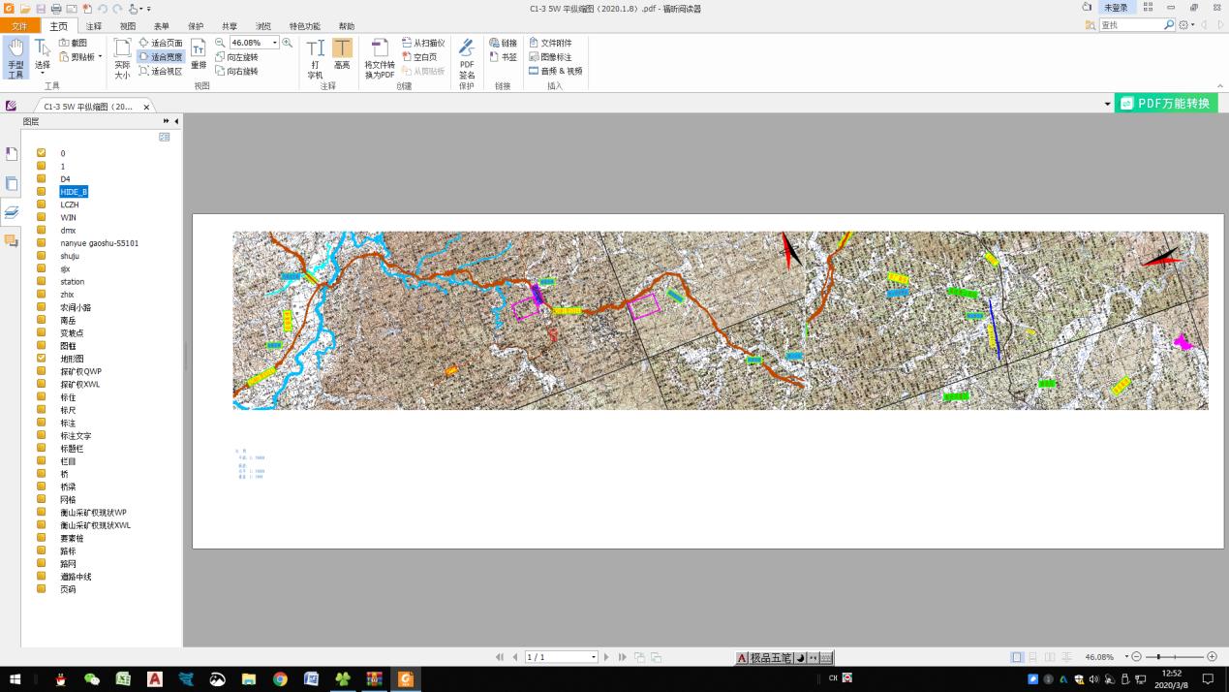Click the Actual Size (实际大小) icon
Viewport: 1229px width, 692px height.
tap(122, 58)
